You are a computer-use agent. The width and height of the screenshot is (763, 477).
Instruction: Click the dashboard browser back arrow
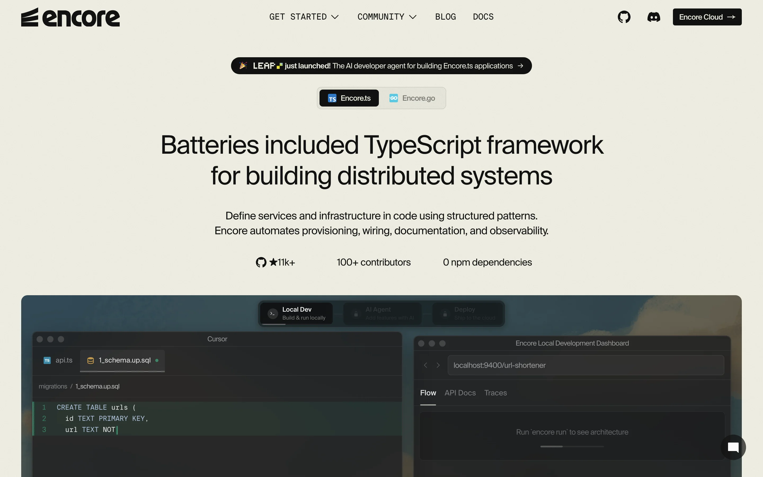point(426,365)
